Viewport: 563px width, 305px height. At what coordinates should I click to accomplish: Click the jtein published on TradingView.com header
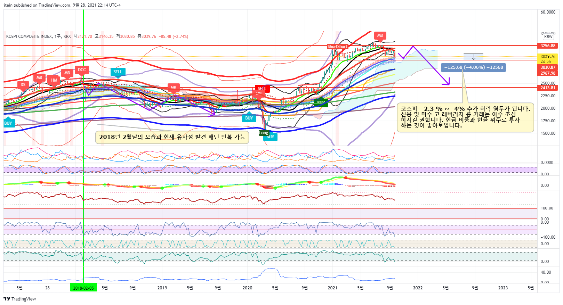[62, 5]
